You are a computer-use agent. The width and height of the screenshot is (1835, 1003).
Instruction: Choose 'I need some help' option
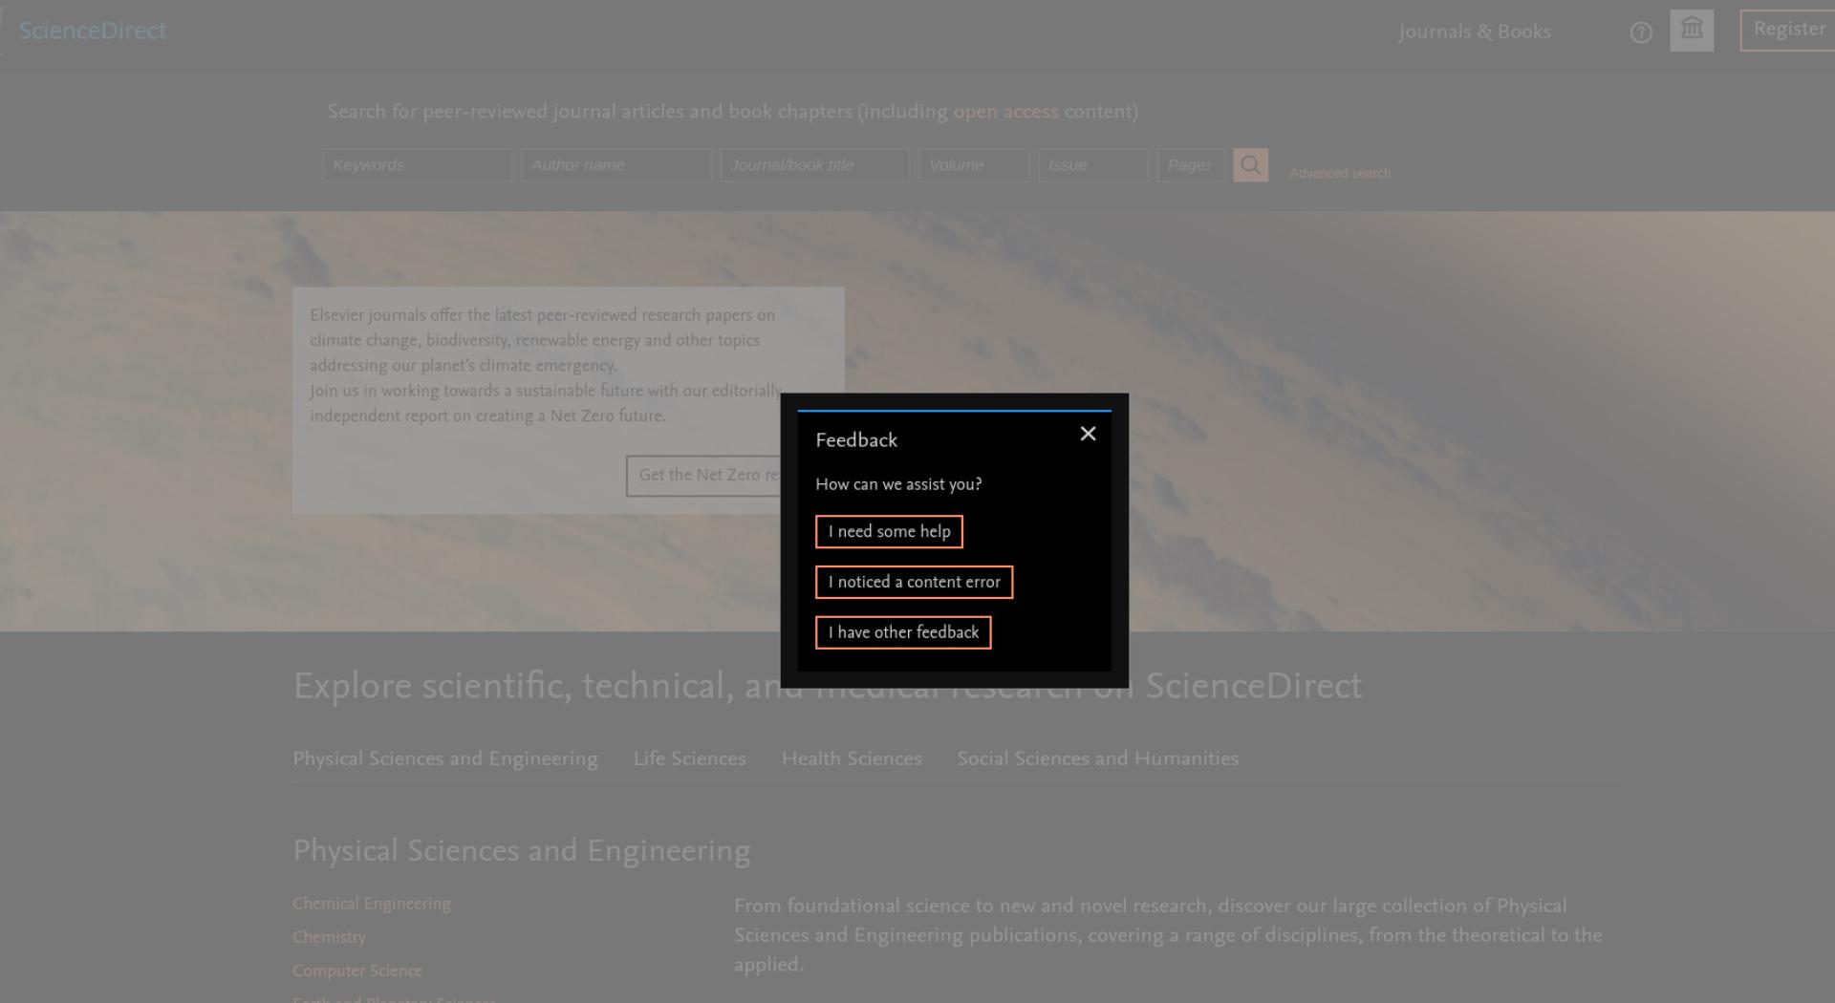click(x=889, y=532)
